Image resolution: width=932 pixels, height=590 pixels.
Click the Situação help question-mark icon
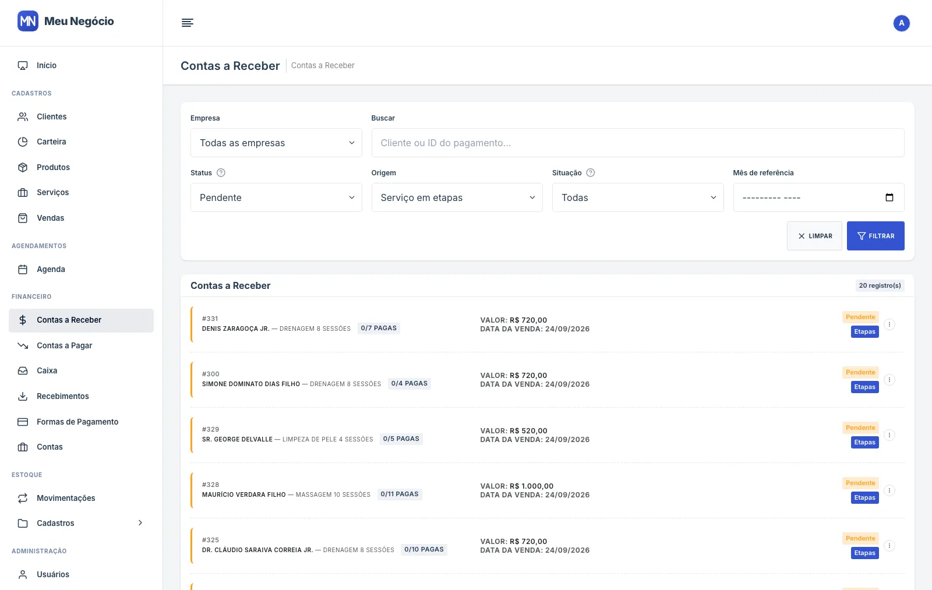(x=590, y=172)
